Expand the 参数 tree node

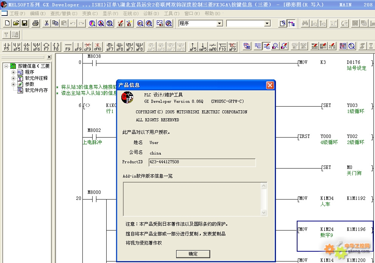click(13, 84)
